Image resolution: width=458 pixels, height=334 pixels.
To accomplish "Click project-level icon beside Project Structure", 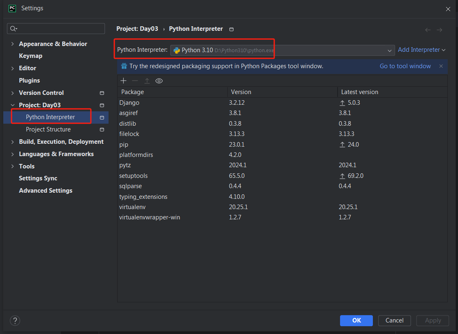I will tap(102, 129).
